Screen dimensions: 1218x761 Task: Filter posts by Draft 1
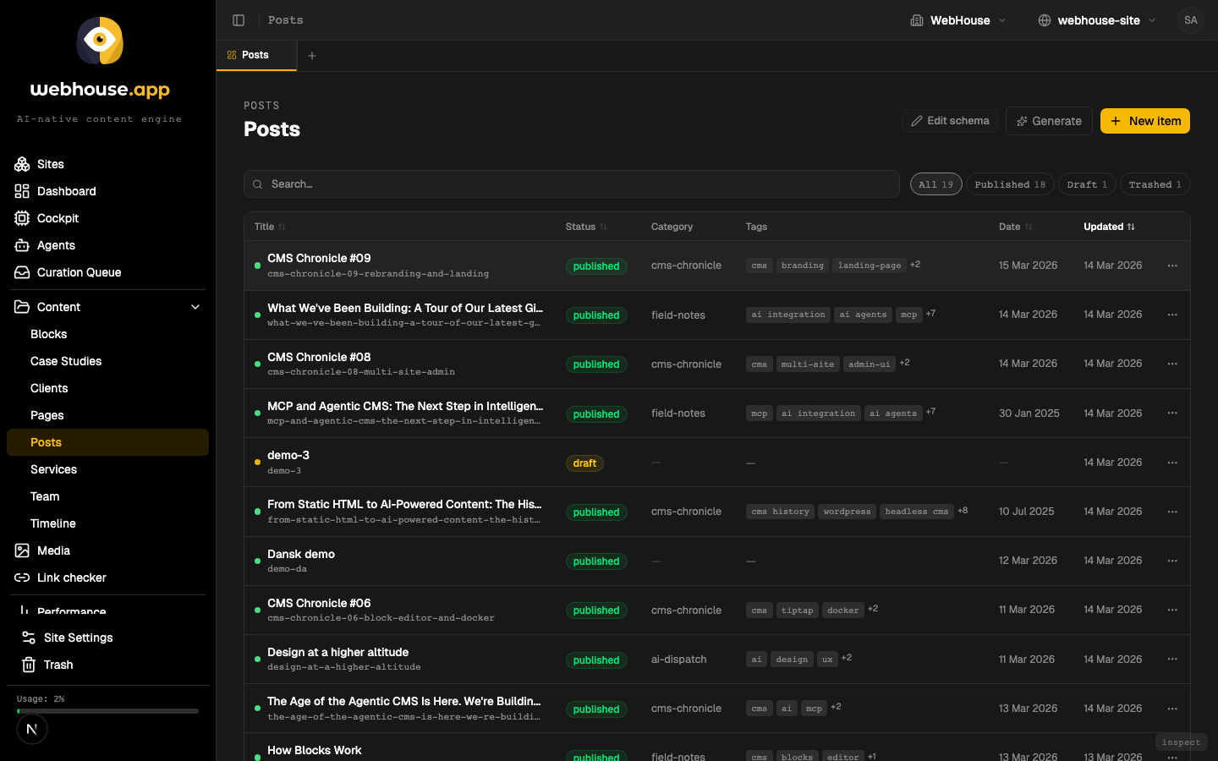(x=1087, y=184)
